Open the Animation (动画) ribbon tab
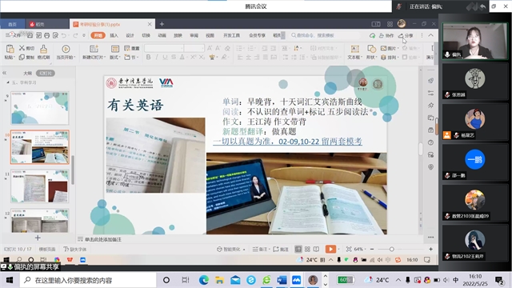 162,35
